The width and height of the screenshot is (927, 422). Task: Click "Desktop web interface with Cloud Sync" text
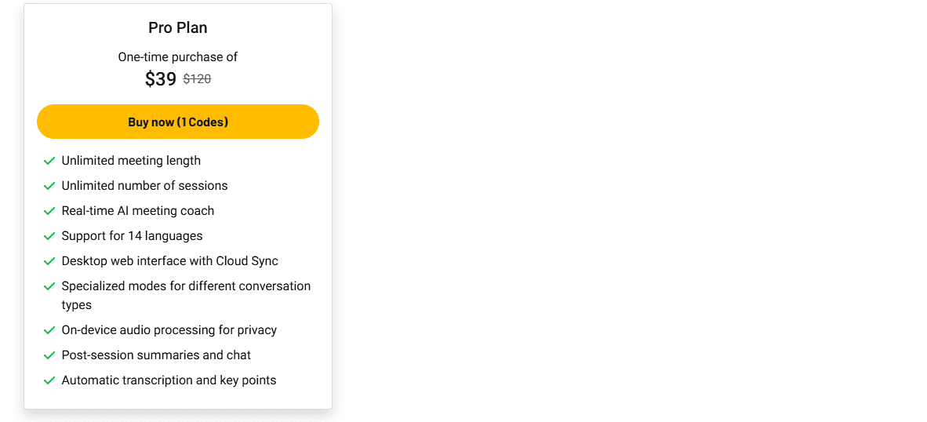pos(170,261)
